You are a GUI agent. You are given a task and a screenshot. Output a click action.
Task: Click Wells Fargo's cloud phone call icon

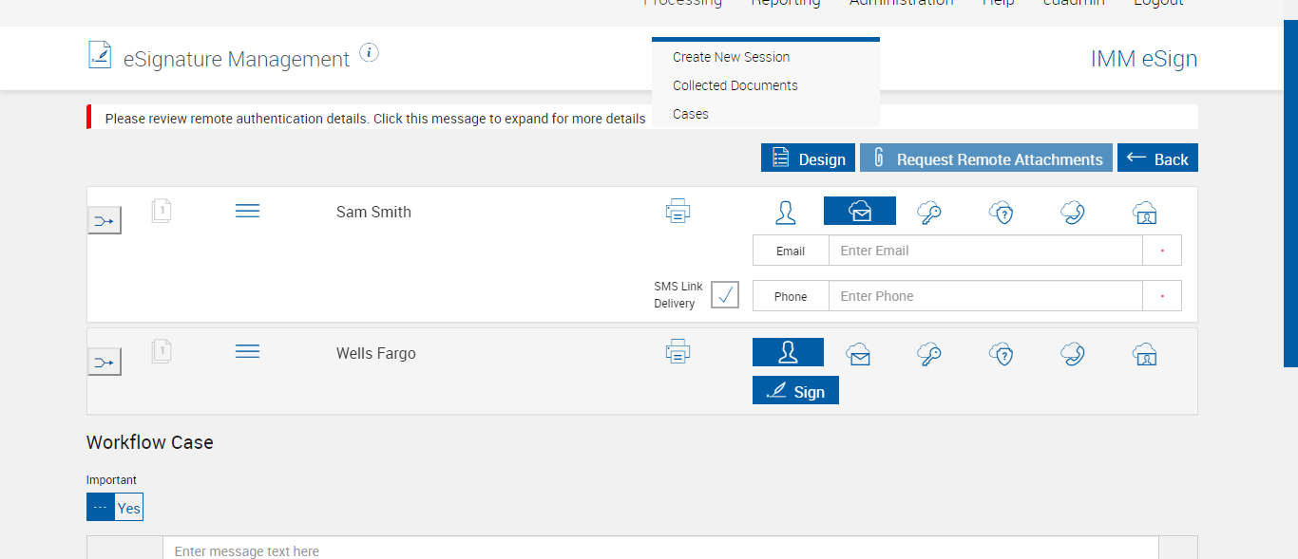[x=1073, y=354]
